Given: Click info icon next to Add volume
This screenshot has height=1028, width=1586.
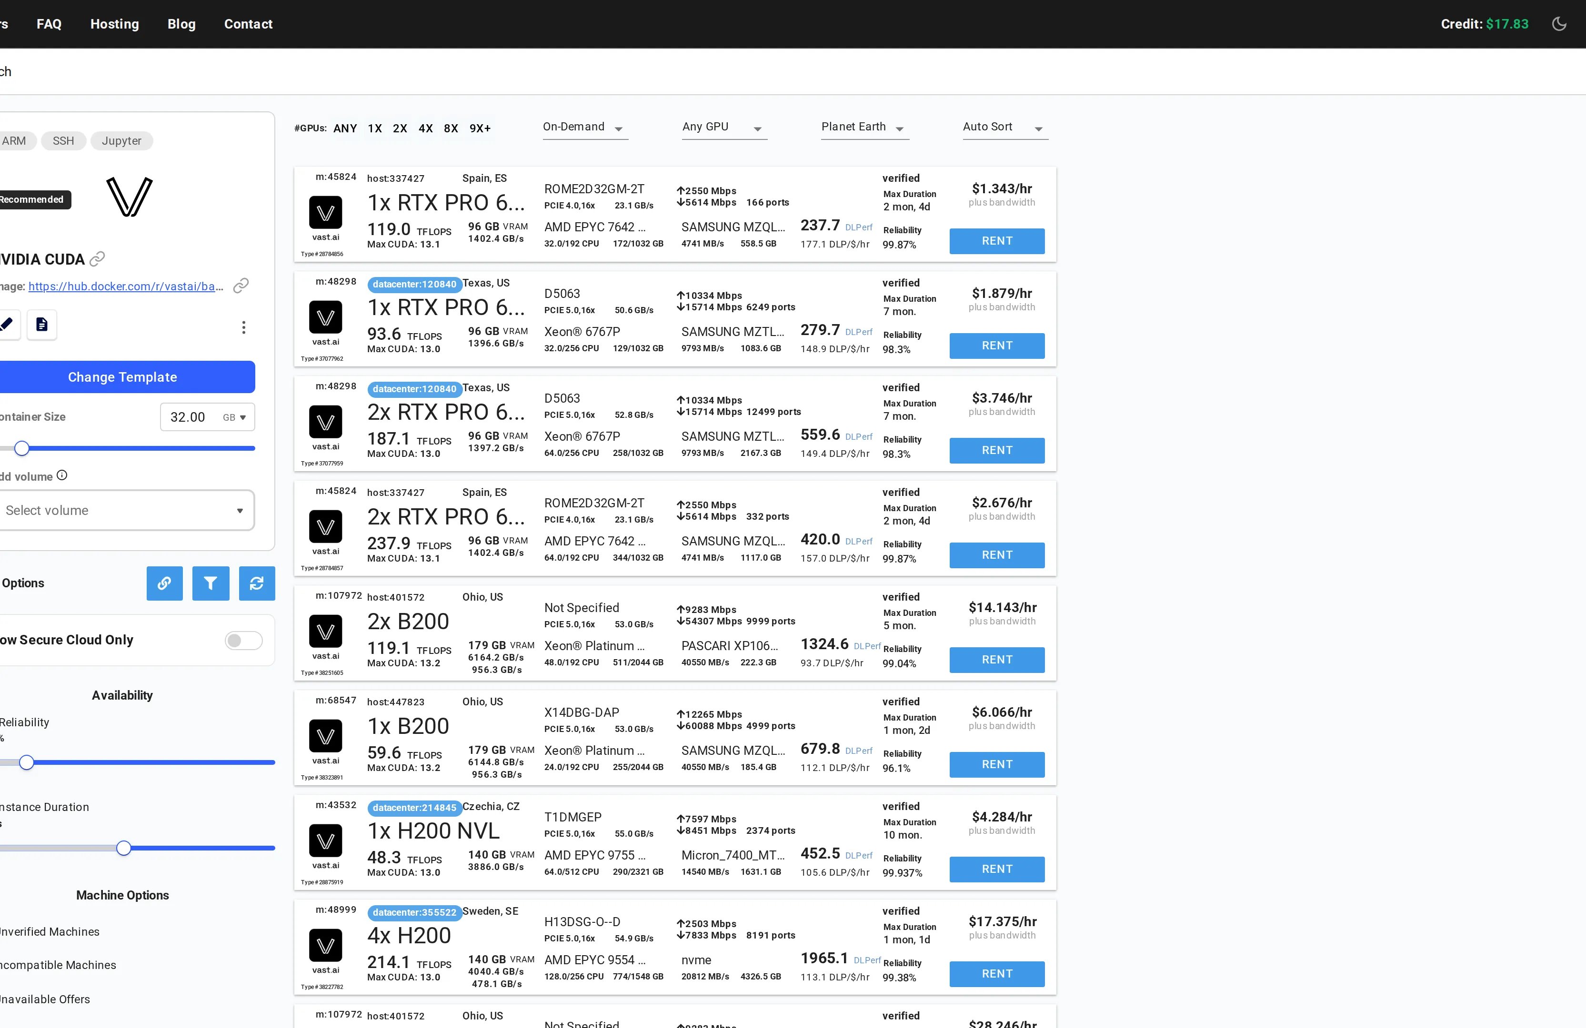Looking at the screenshot, I should (62, 475).
